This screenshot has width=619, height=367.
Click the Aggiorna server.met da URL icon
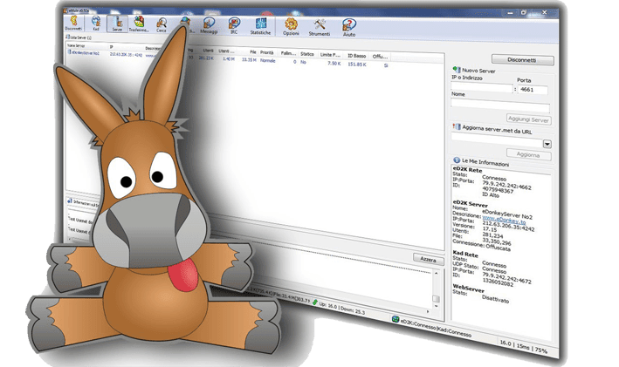pos(457,126)
